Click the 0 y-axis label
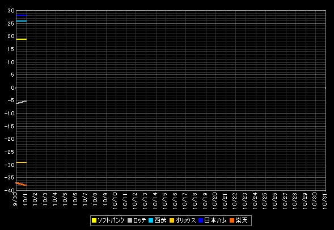Image resolution: width=334 pixels, height=230 pixels. 12,87
